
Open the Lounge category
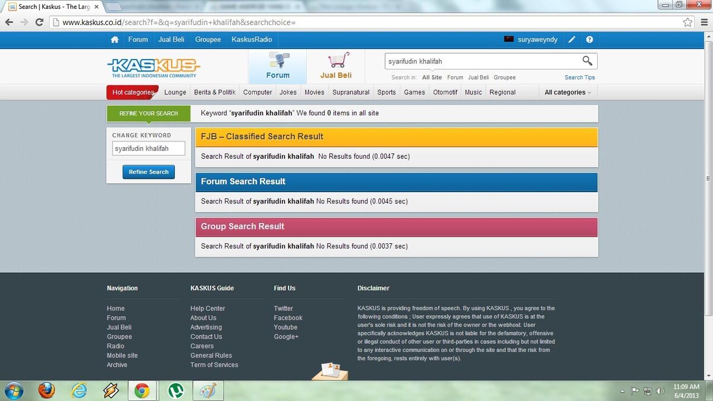pyautogui.click(x=175, y=92)
